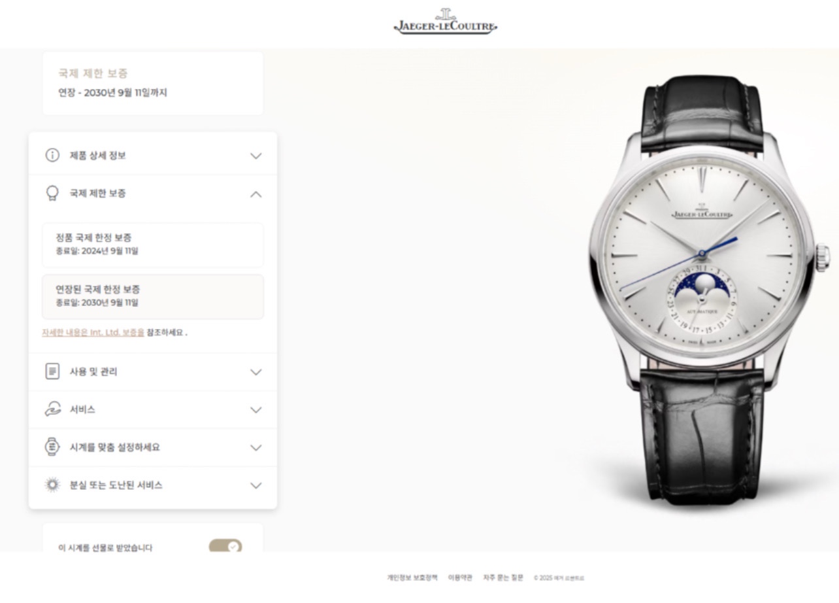Expand the 서비스 section chevron
This screenshot has width=839, height=603.
(x=256, y=410)
